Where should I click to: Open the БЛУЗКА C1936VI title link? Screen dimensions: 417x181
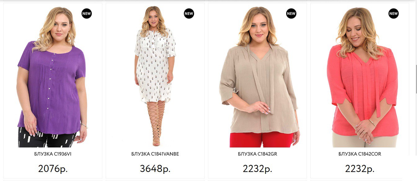53,154
